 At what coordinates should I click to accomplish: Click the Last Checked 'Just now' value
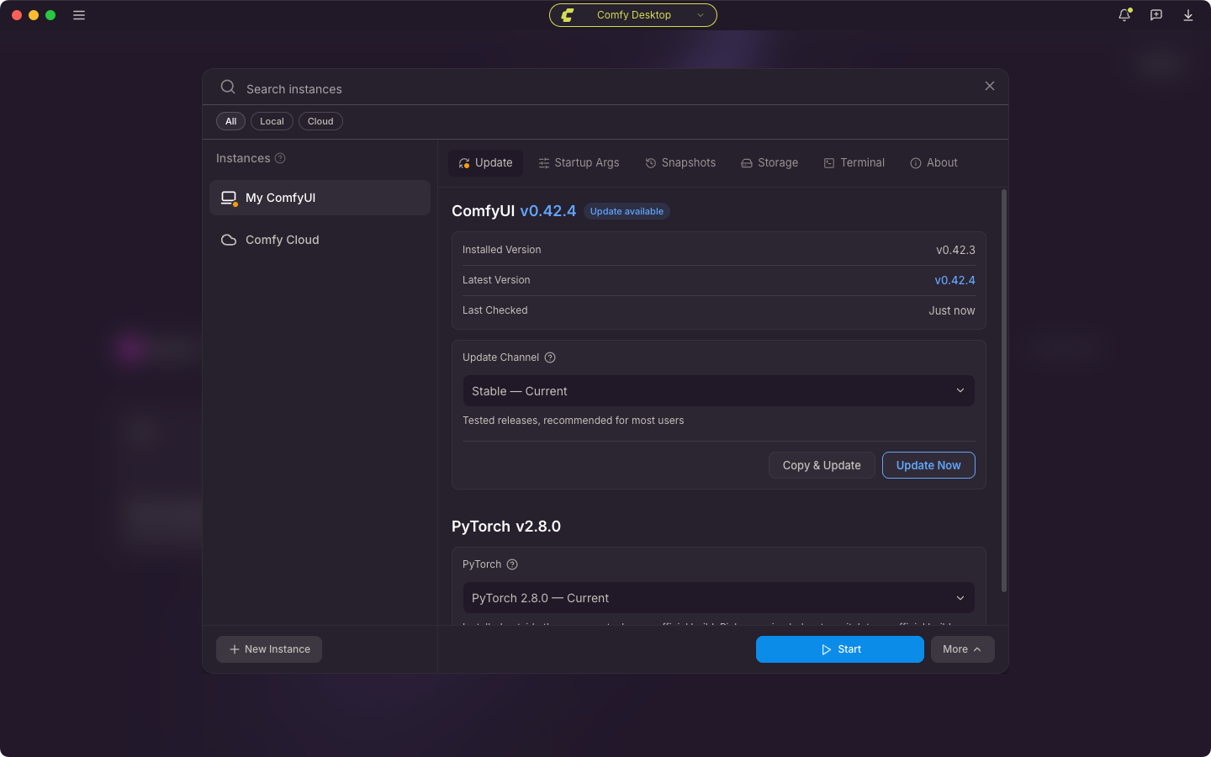(x=952, y=310)
